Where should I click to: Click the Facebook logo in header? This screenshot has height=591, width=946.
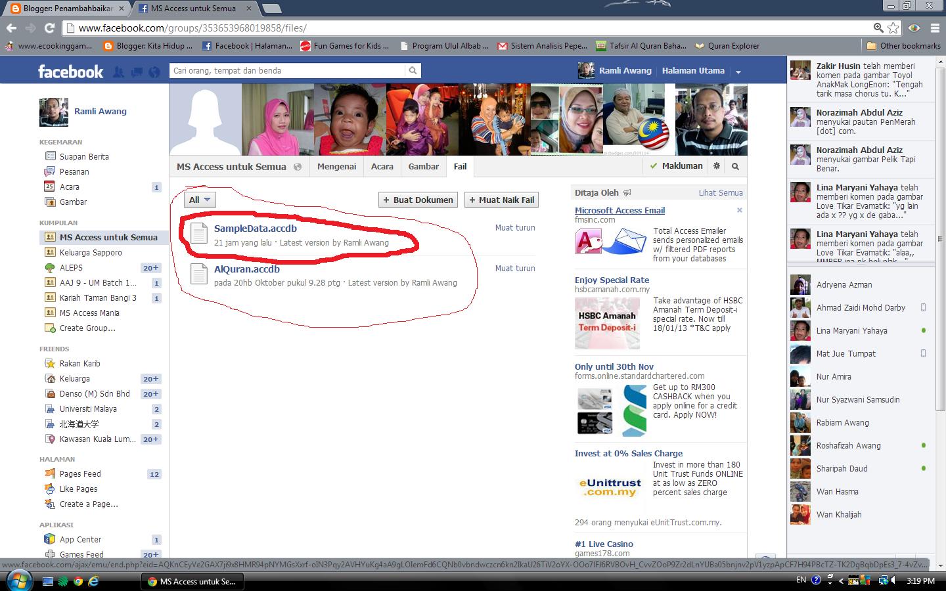tap(70, 72)
